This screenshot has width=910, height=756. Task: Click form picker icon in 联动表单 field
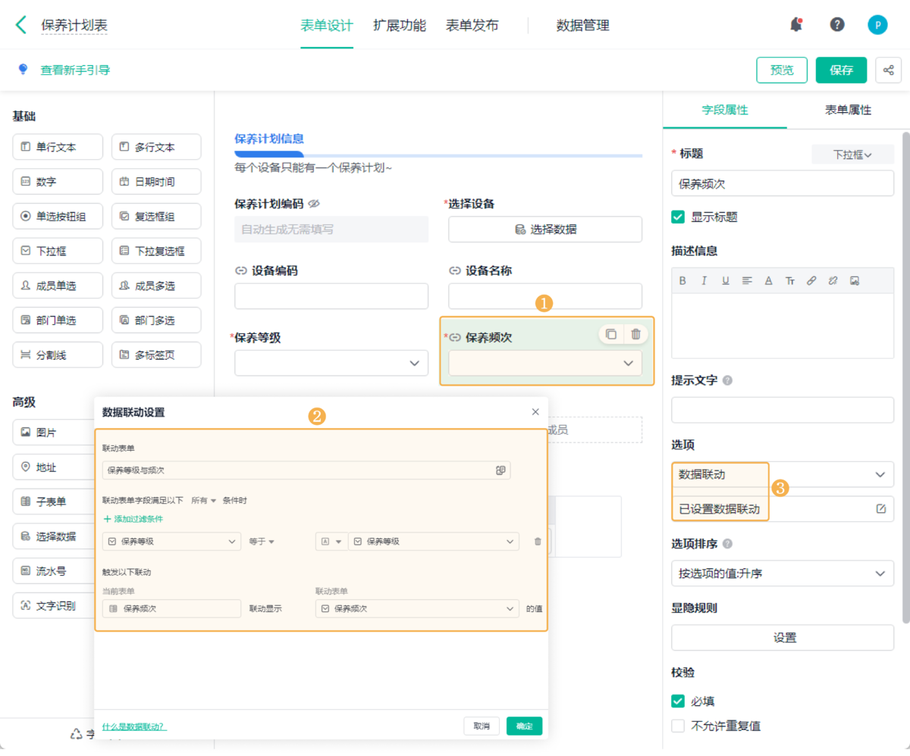500,470
